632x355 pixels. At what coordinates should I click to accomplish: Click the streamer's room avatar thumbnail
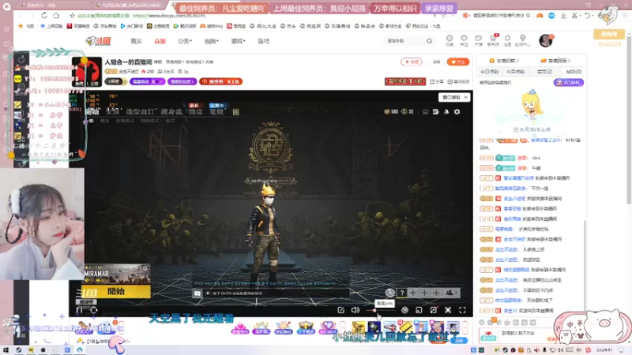(x=87, y=72)
